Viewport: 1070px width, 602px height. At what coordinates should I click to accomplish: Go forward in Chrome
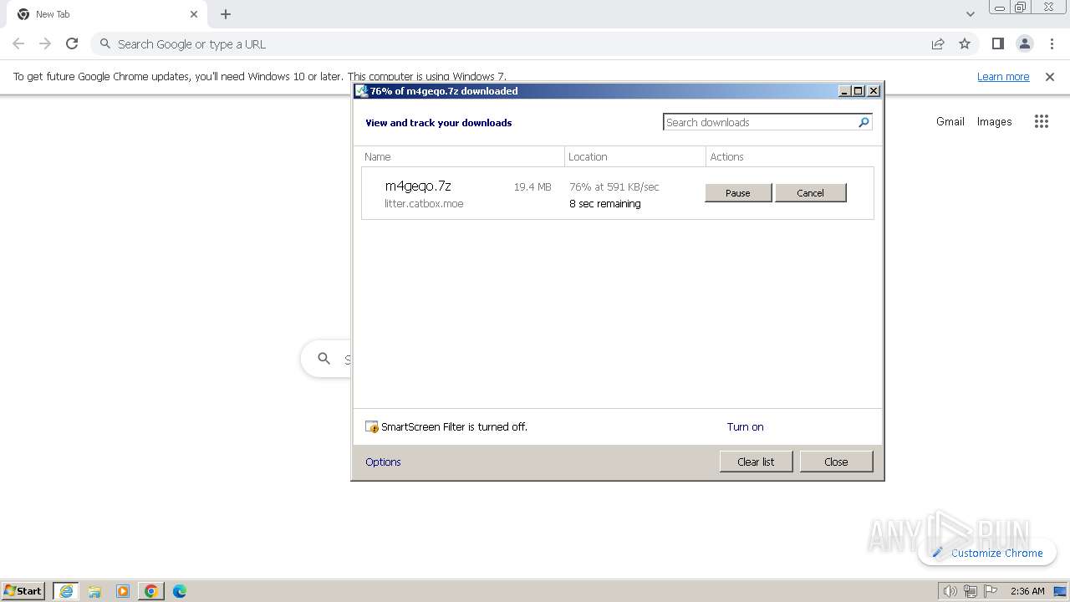[x=45, y=44]
